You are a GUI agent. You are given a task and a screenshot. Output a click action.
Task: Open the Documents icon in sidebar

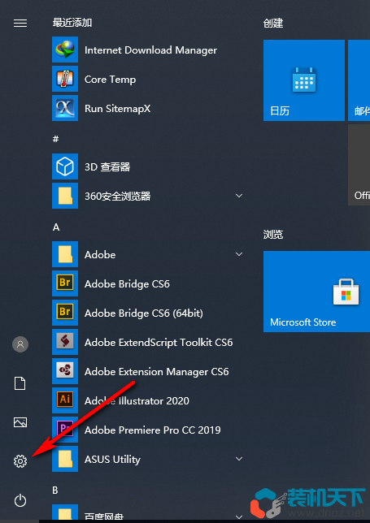click(20, 383)
